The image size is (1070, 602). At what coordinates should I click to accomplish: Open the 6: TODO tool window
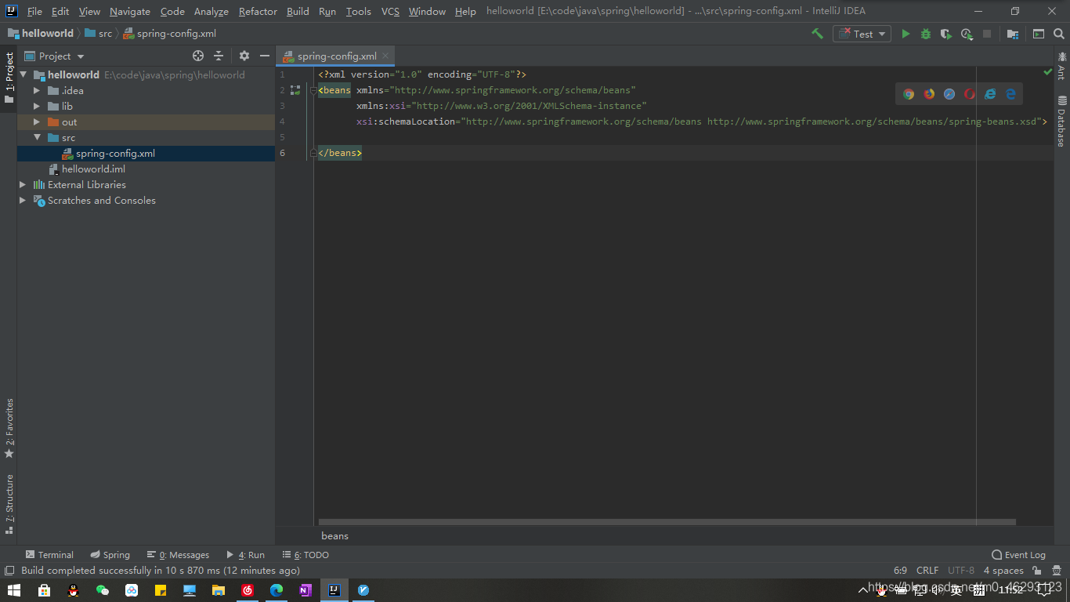point(305,554)
